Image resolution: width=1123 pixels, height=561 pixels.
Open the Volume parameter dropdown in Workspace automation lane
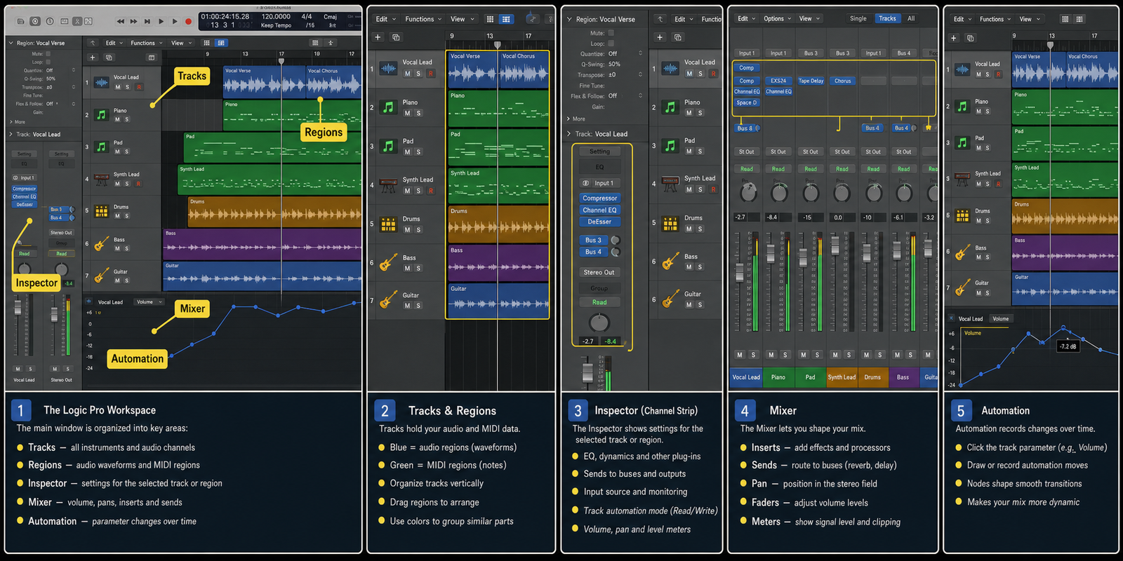[149, 302]
